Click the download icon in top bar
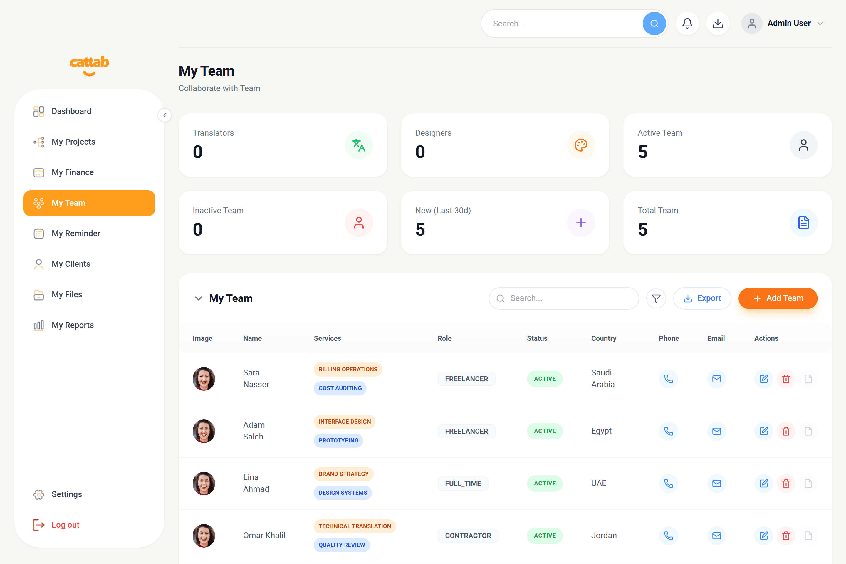 tap(718, 23)
